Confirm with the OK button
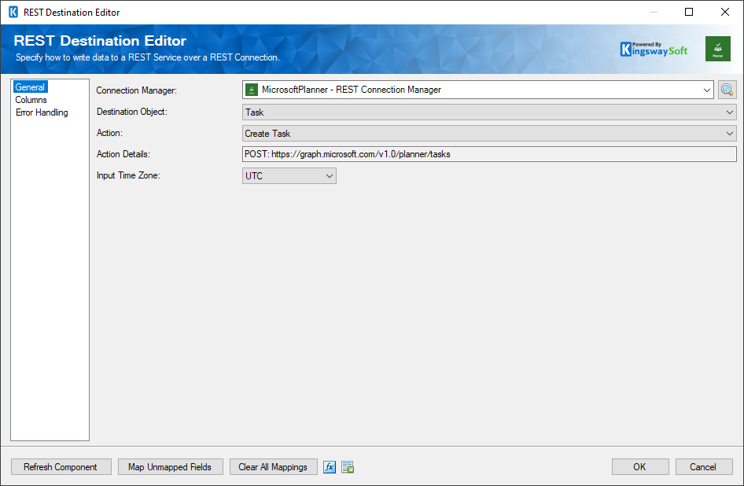This screenshot has width=744, height=486. [639, 467]
